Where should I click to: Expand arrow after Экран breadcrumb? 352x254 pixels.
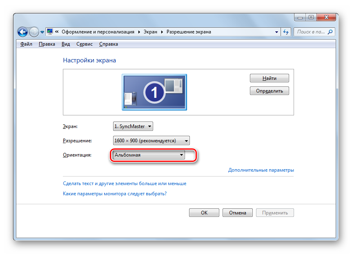coord(162,32)
